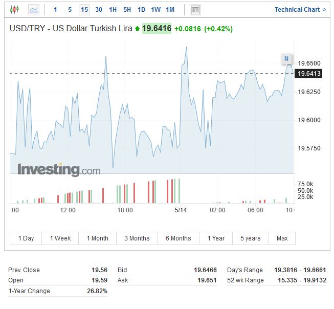Viewport: 334px width, 309px height.
Task: Set chart interval to 5 minutes
Action: 70,10
